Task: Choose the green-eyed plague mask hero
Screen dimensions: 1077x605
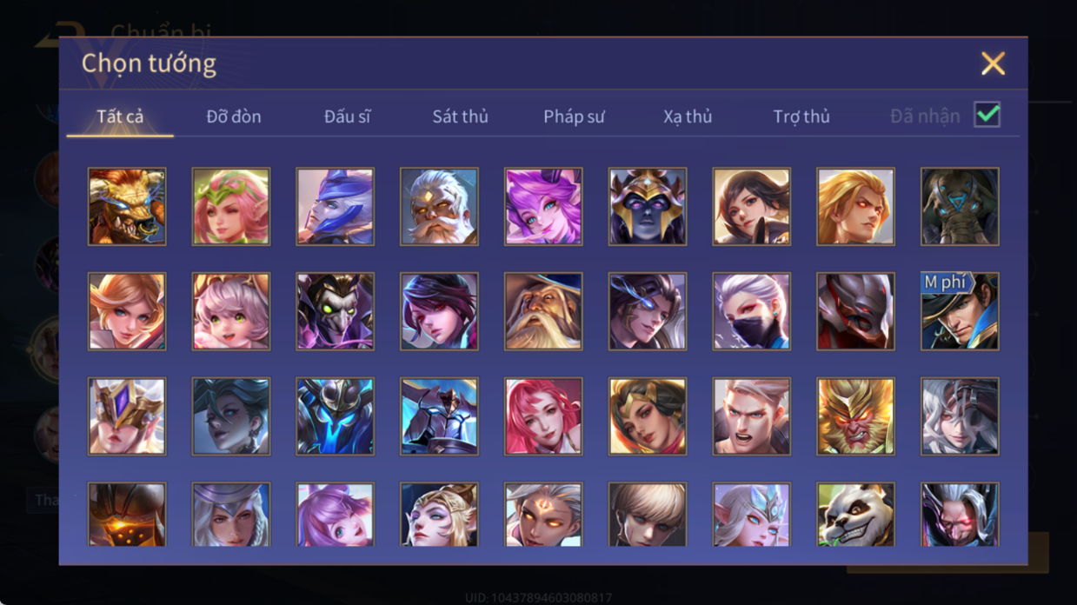Action: pyautogui.click(x=336, y=311)
